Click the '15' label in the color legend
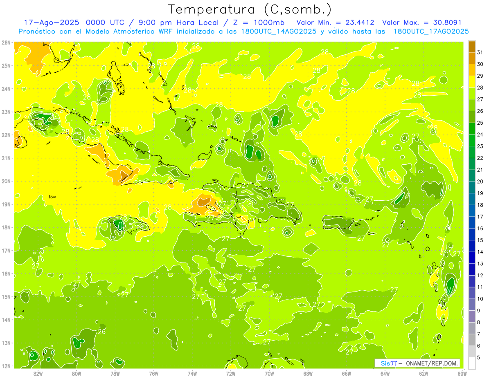Screen dimensions: 491x379 pyautogui.click(x=480, y=240)
